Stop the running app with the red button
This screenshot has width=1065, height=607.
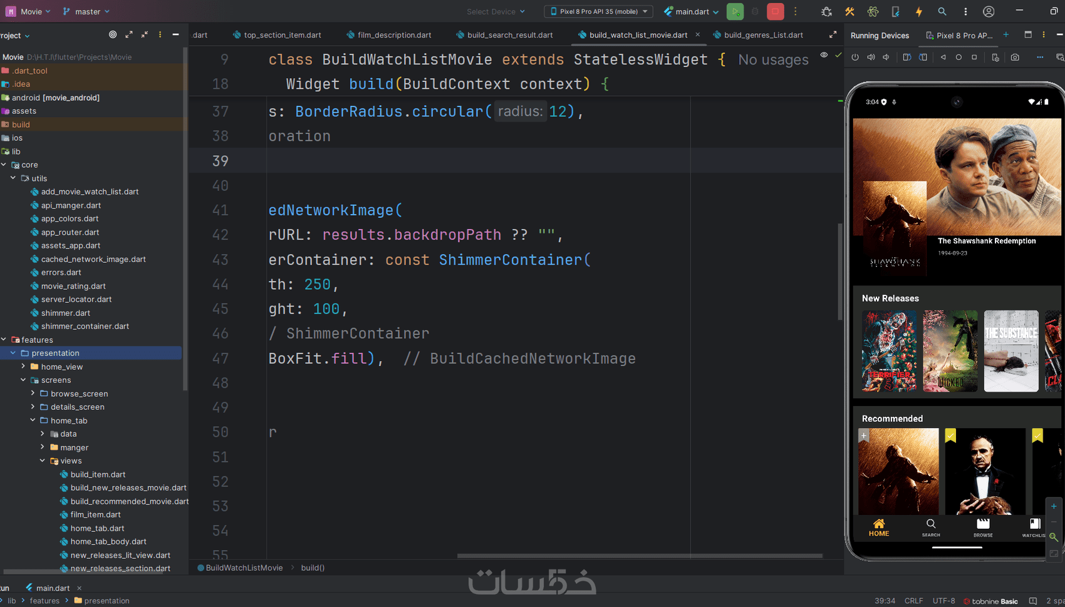coord(775,11)
